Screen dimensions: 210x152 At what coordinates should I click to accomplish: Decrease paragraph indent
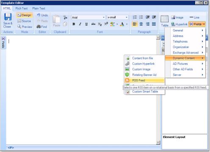[148, 17]
